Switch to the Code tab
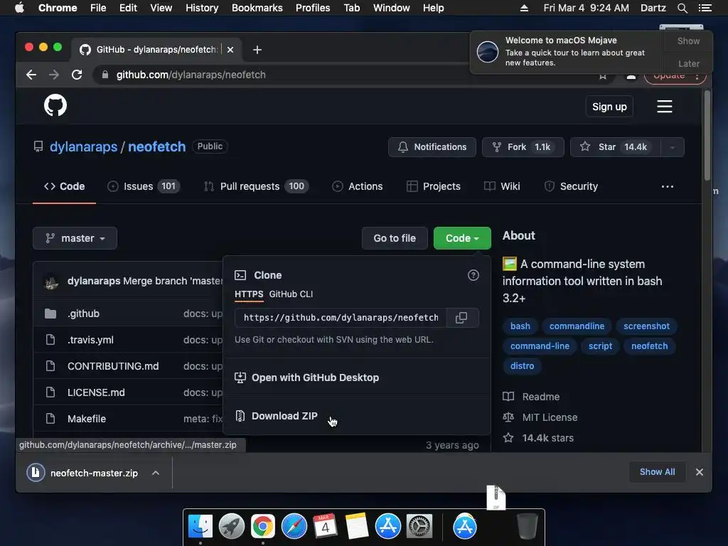This screenshot has height=546, width=728. (65, 187)
